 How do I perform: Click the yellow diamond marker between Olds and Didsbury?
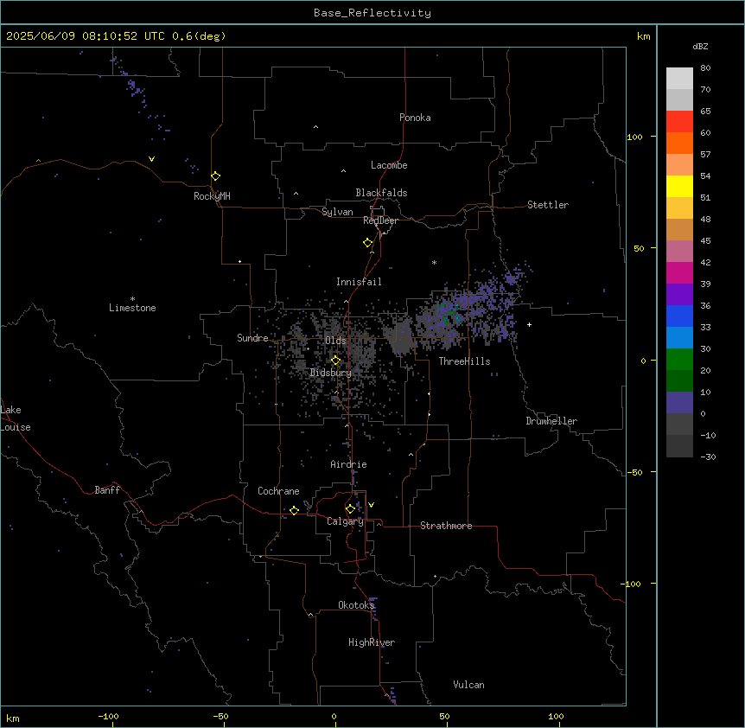336,361
